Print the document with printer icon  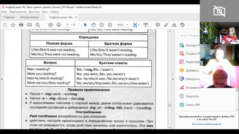tap(21, 25)
